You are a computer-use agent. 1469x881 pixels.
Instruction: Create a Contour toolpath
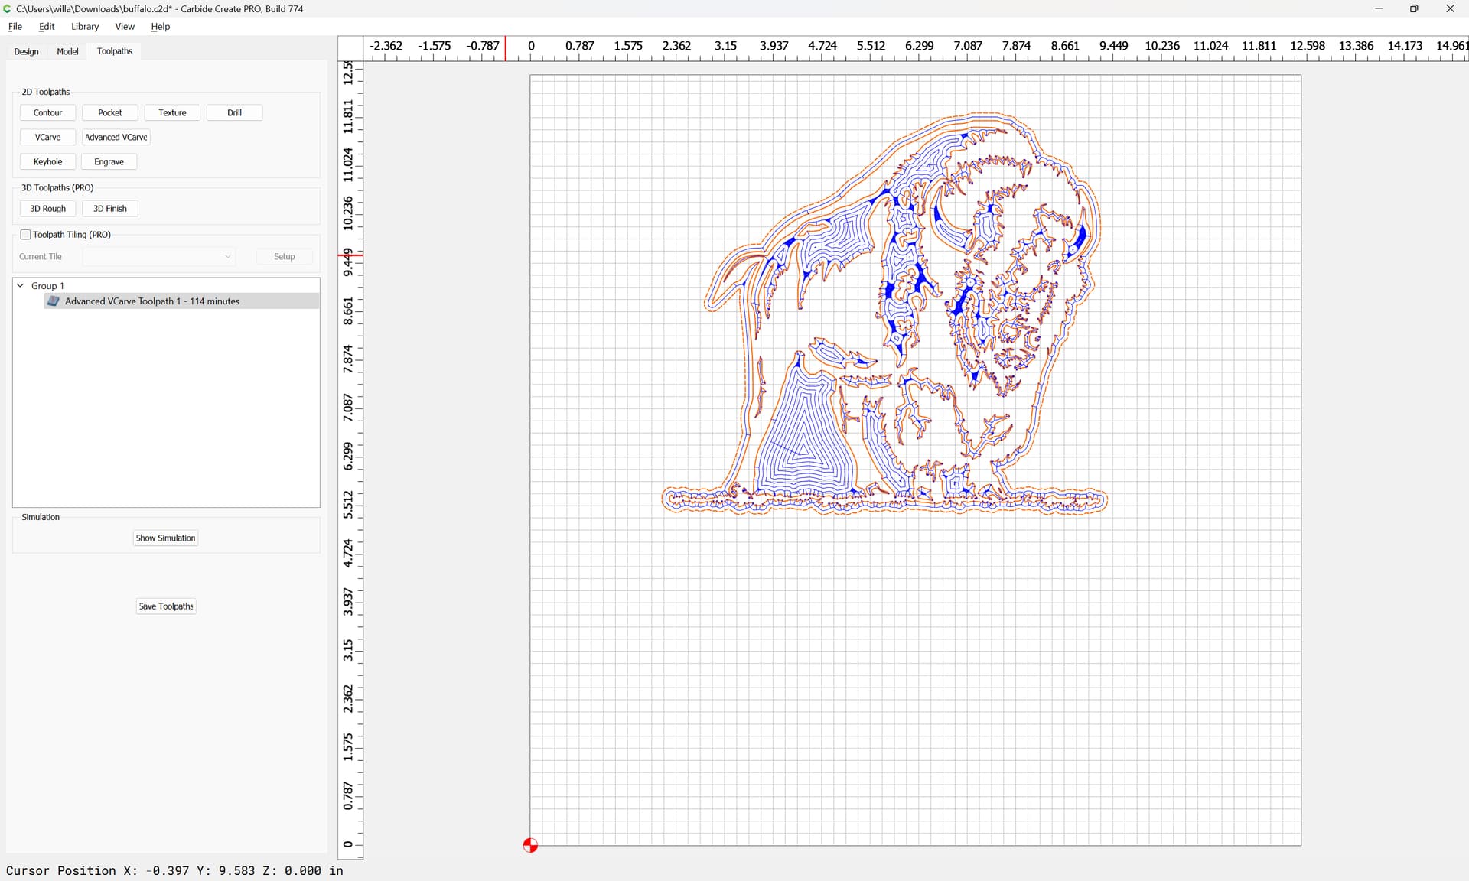coord(47,112)
